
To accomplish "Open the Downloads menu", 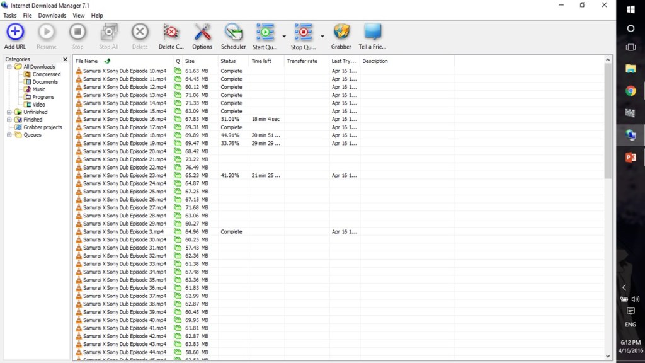I will click(52, 15).
